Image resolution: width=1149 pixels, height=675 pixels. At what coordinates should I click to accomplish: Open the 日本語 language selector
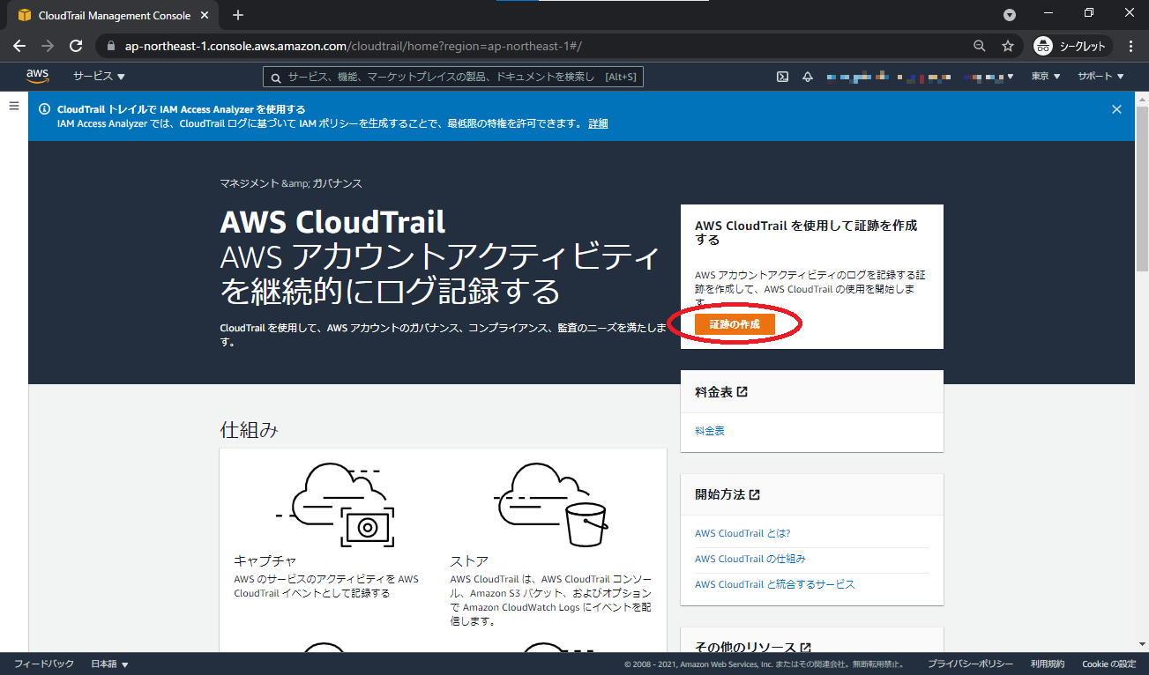tap(109, 664)
